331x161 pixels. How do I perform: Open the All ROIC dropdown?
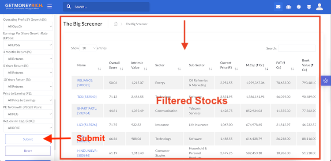(x=28, y=128)
